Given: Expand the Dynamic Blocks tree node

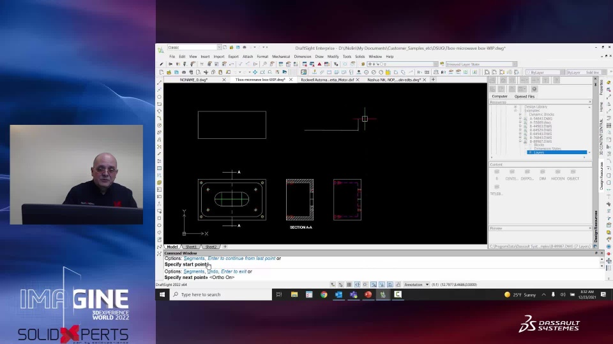Looking at the screenshot, I should click(x=520, y=114).
